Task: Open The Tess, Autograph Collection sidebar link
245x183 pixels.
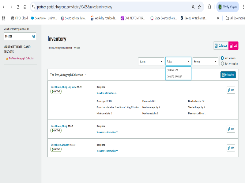Action: click(21, 58)
